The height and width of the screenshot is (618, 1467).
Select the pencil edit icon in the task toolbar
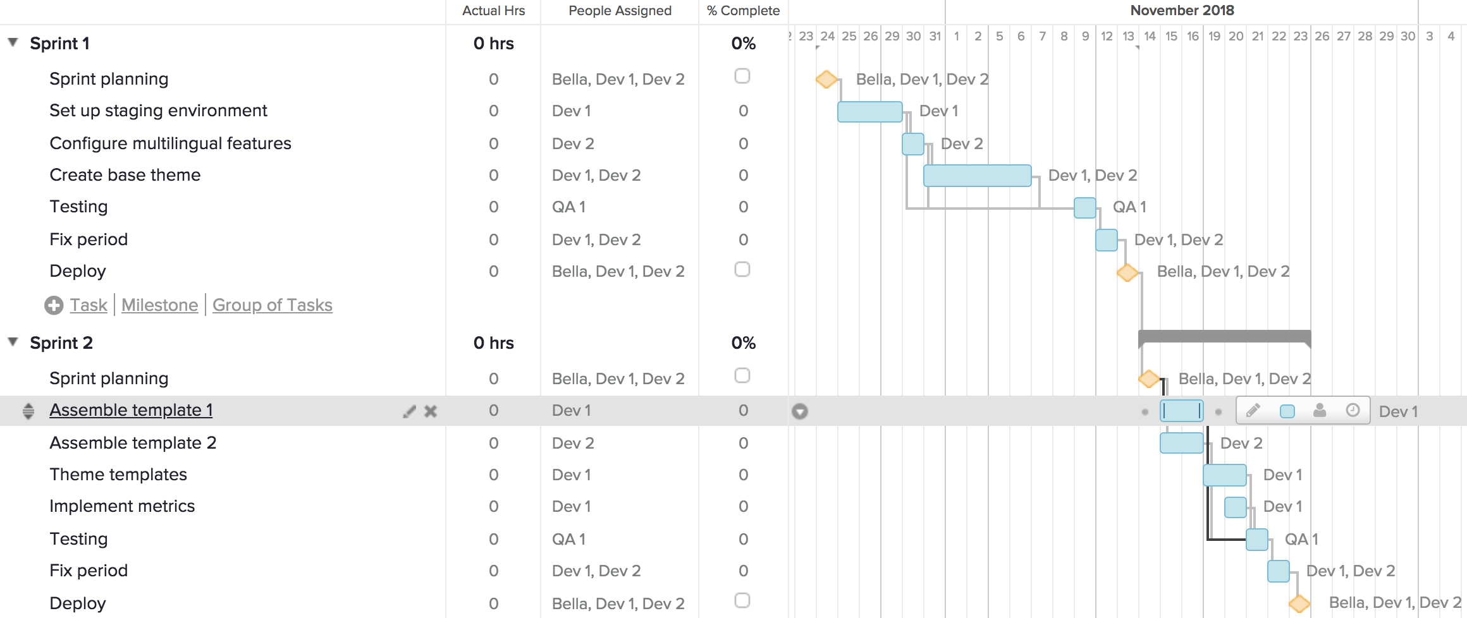coord(1253,411)
